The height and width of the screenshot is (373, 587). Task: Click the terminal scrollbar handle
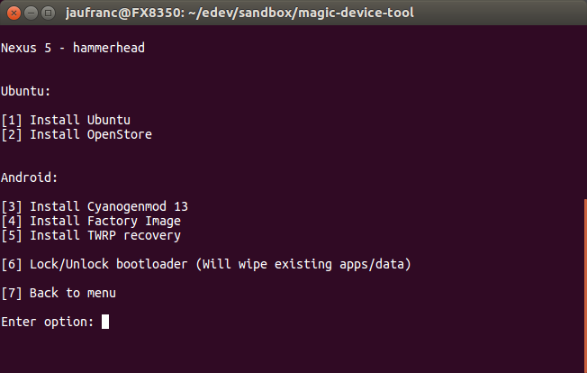tap(585, 287)
